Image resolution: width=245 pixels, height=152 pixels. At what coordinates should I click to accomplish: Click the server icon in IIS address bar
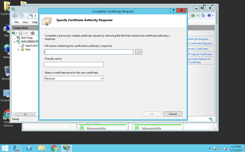pyautogui.click(x=31, y=16)
